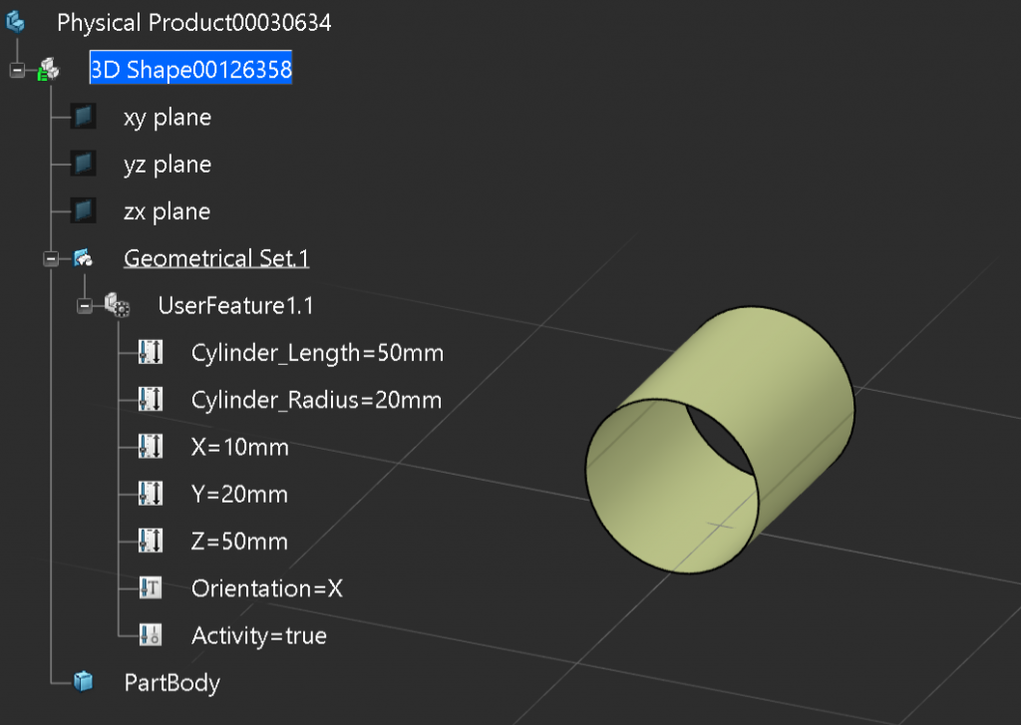1021x725 pixels.
Task: Click the xy plane icon
Action: [x=84, y=117]
